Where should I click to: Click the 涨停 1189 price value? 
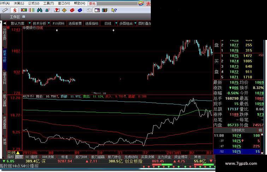[x=234, y=114]
